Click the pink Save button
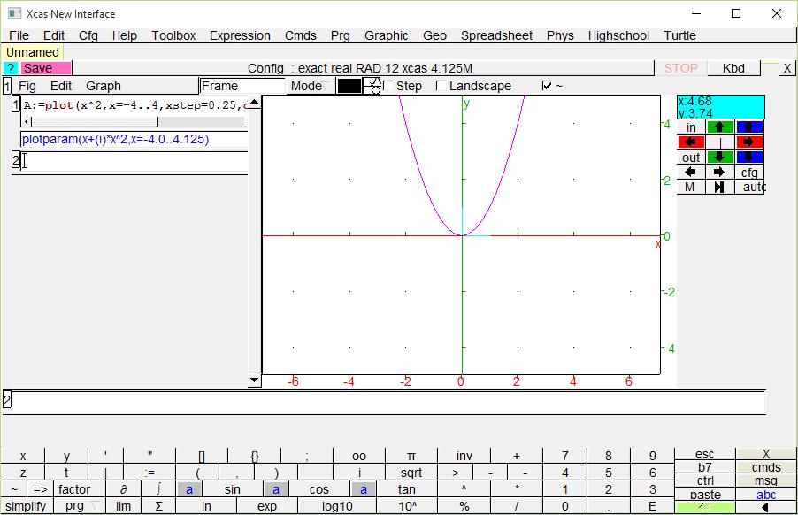The width and height of the screenshot is (798, 515). 45,68
